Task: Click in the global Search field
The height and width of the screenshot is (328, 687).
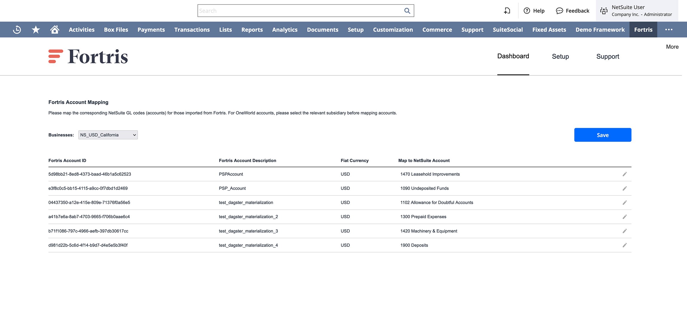Action: coord(299,11)
